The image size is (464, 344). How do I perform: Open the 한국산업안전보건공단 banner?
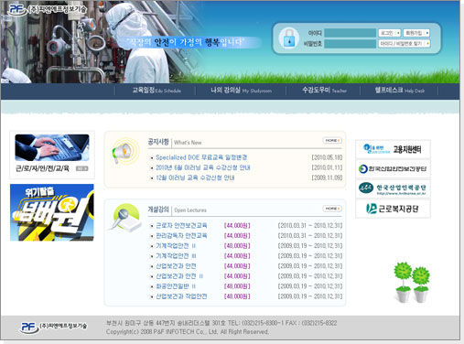tap(393, 169)
